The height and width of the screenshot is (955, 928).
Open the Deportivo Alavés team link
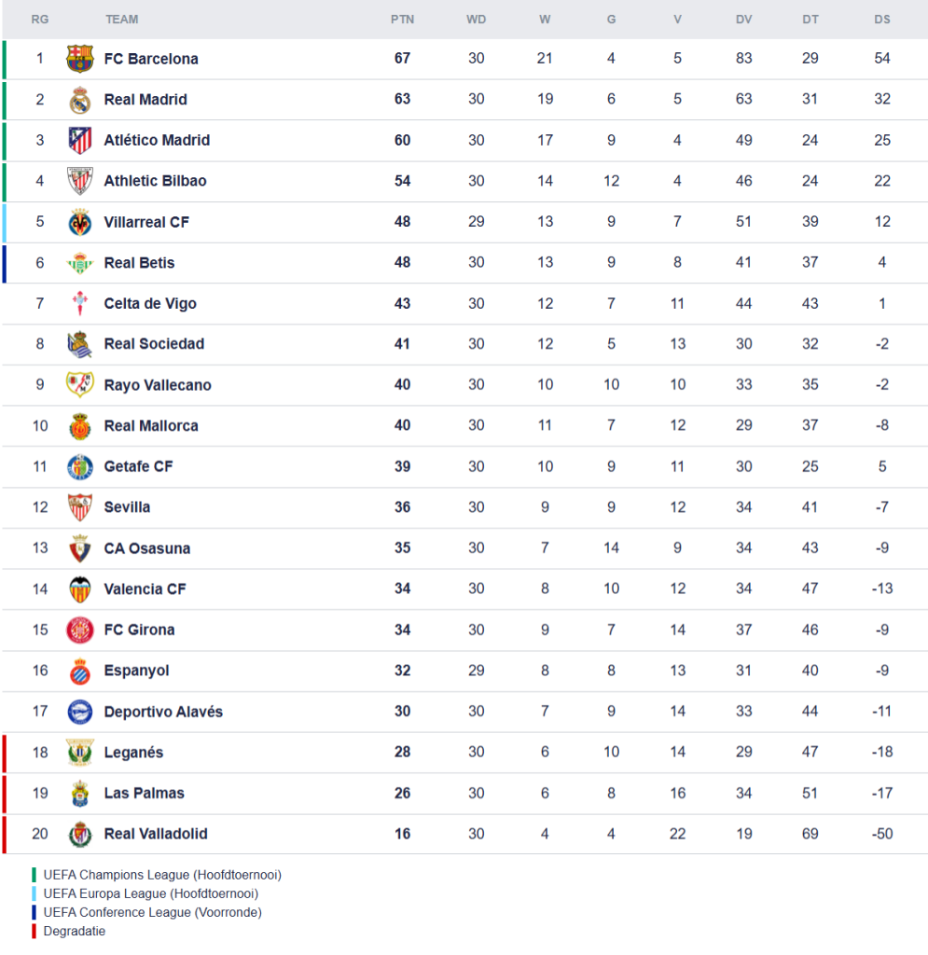pyautogui.click(x=163, y=712)
